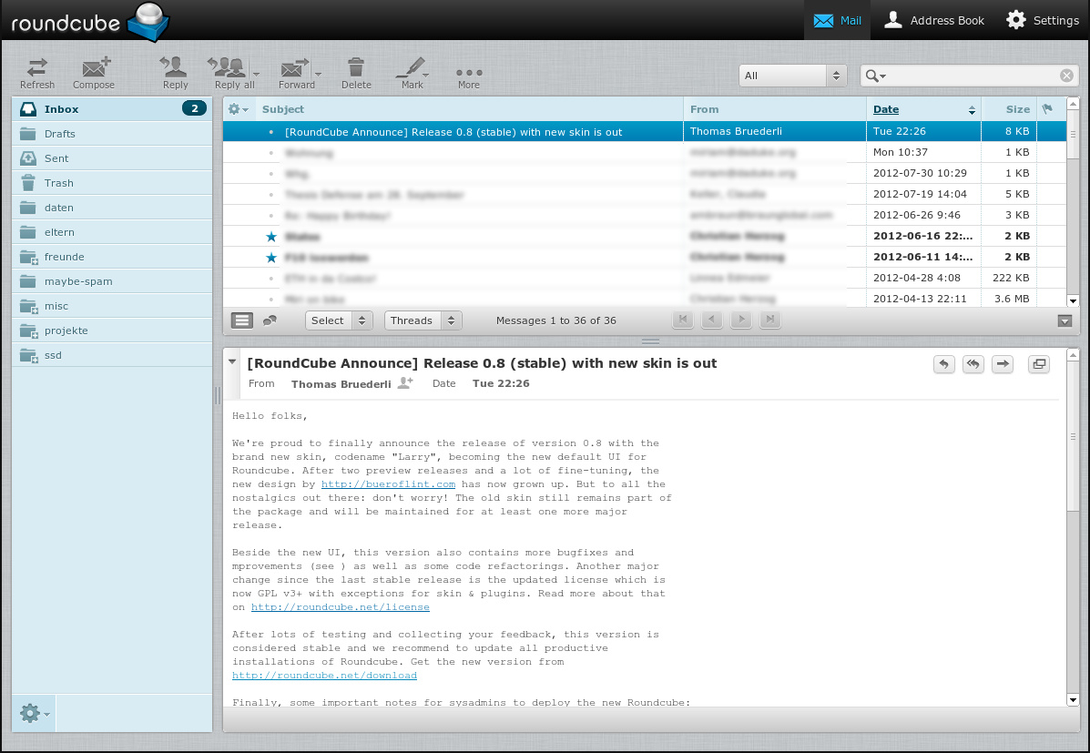Add Thomas Bruederli to address book
1090x753 pixels.
point(405,383)
